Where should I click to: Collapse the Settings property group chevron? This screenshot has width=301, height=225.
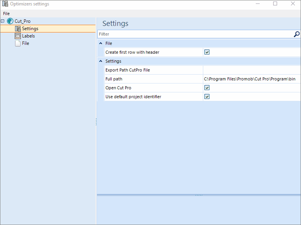click(x=100, y=61)
